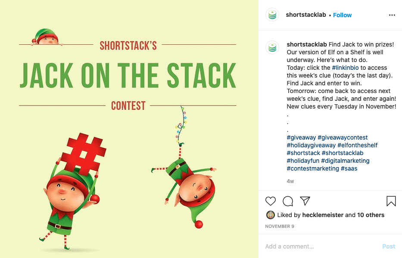Viewport: 402px width, 258px height.
Task: Click the avatar beside 'Liked by hecklemeister'
Action: (x=271, y=214)
